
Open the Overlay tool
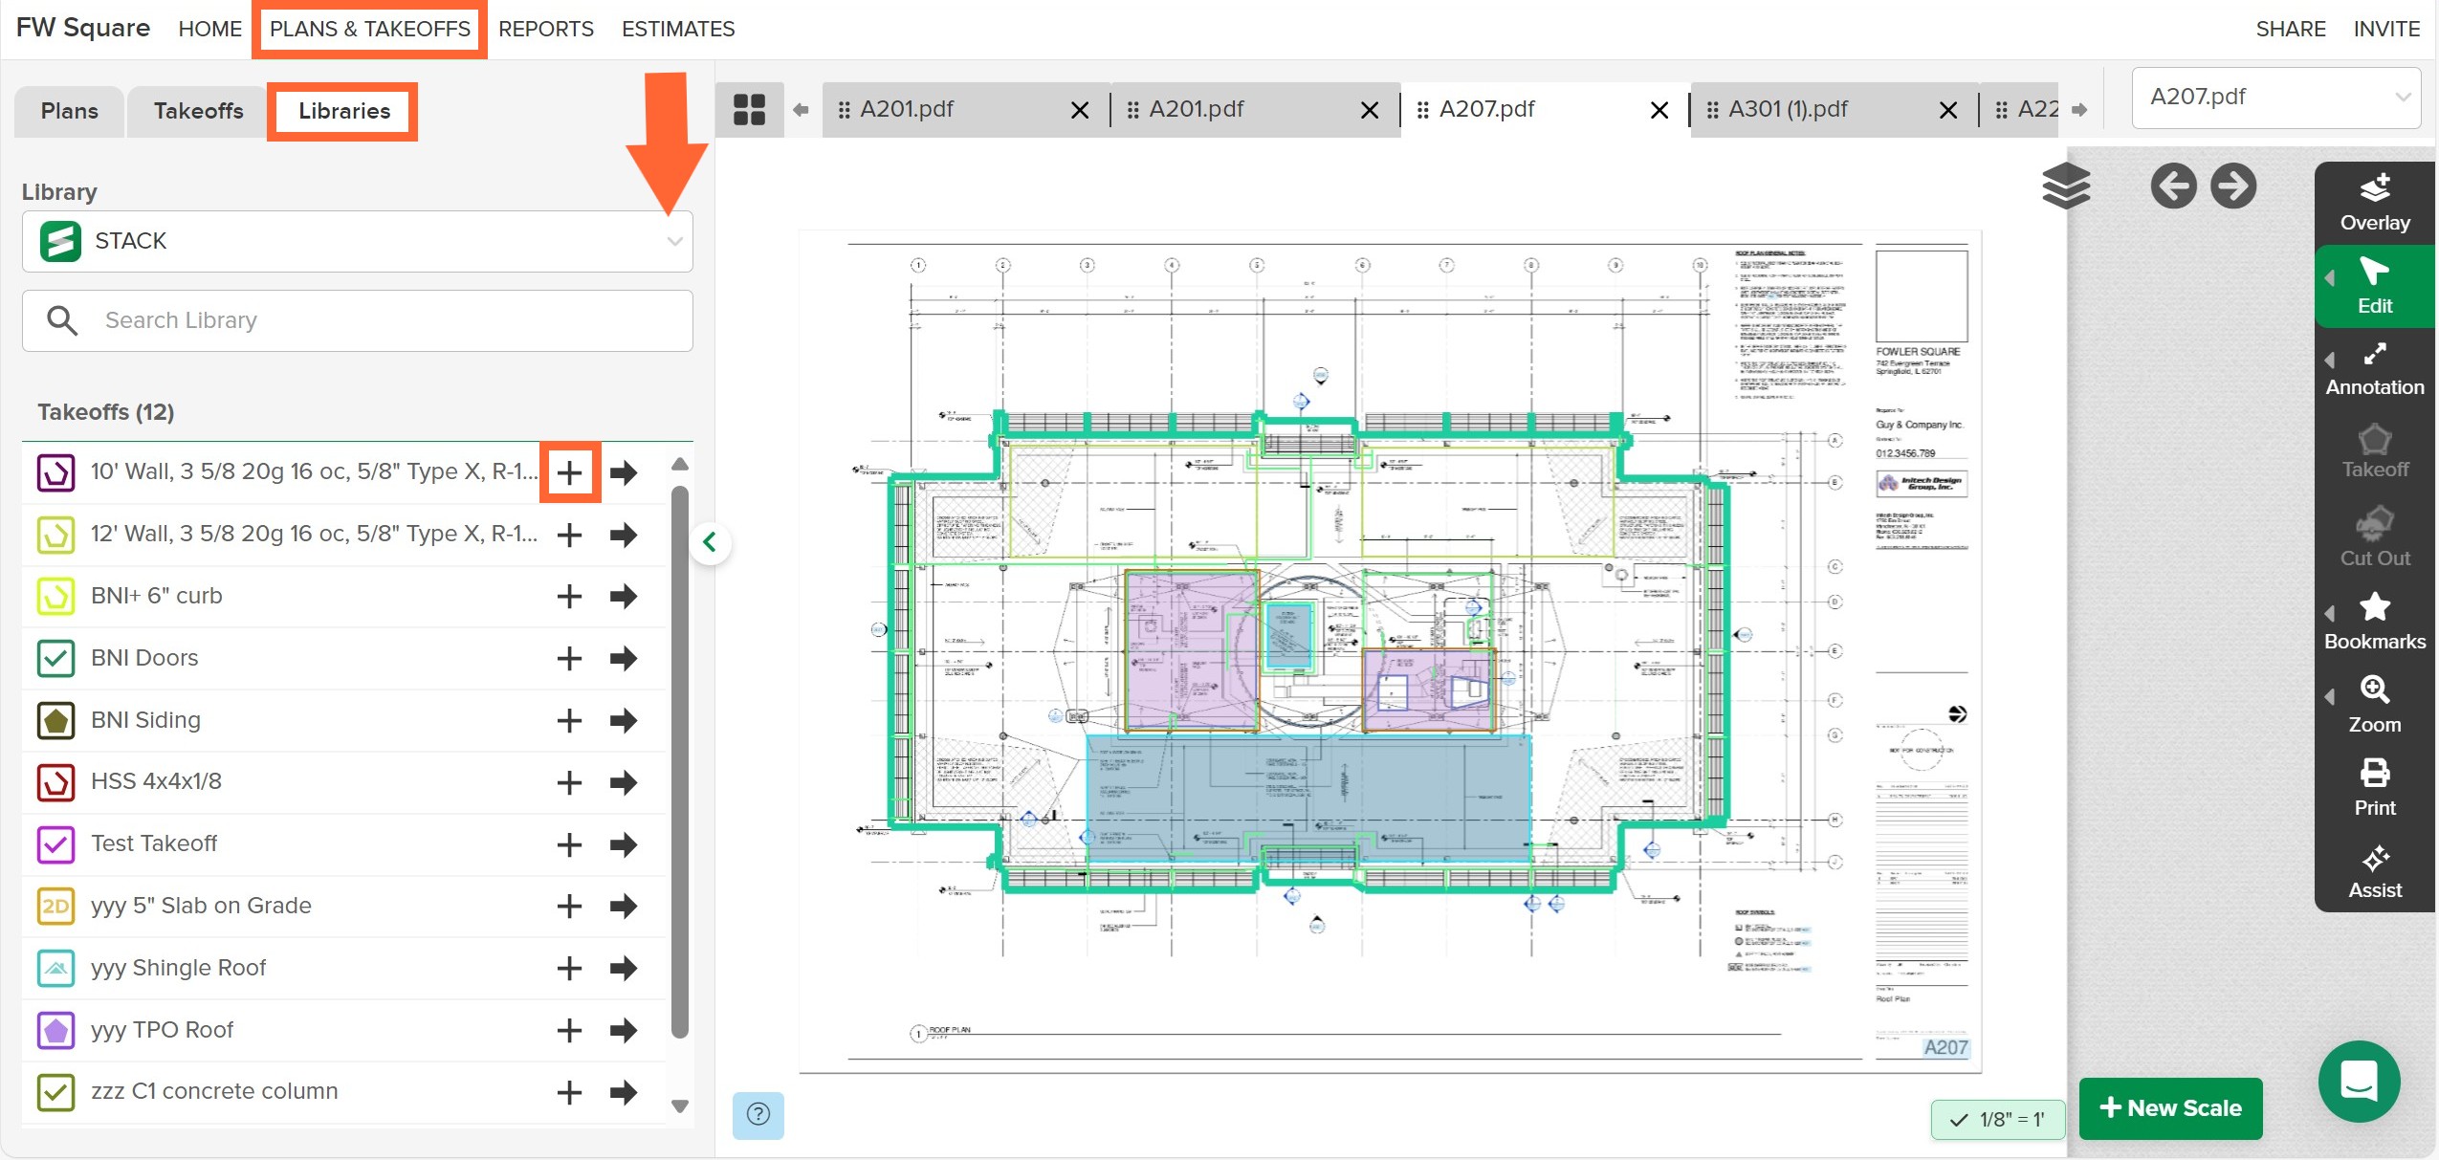[x=2374, y=203]
